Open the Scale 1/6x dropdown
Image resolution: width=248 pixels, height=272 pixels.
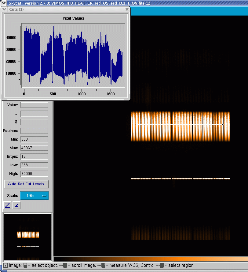[x=34, y=196]
